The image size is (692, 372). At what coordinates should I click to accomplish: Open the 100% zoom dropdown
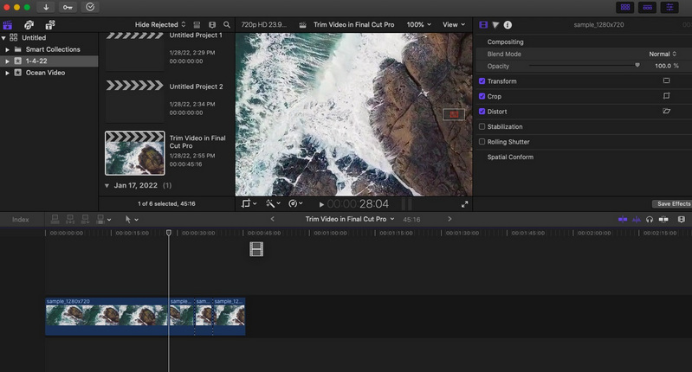419,25
